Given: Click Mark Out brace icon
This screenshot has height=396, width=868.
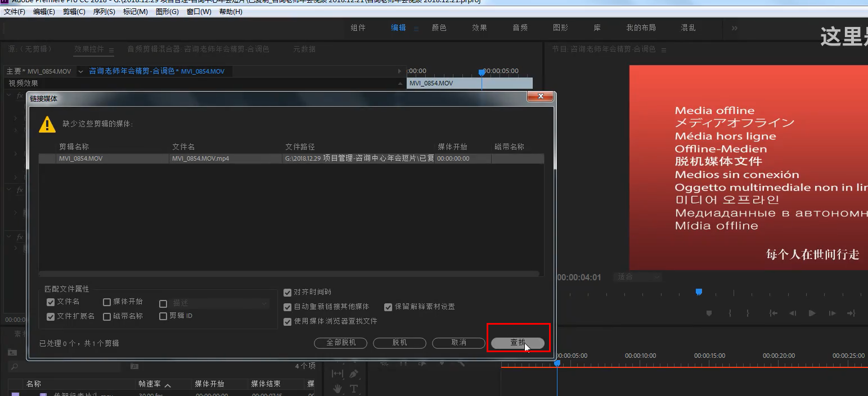Looking at the screenshot, I should click(x=748, y=313).
